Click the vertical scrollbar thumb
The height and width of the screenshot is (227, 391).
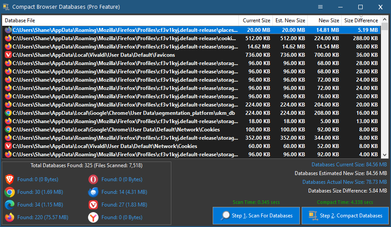coord(385,27)
